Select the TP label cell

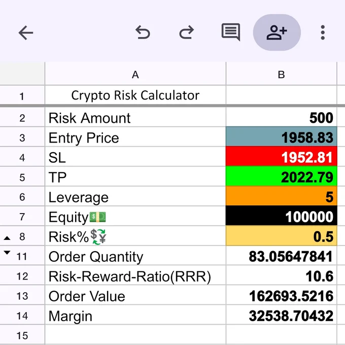coord(135,177)
